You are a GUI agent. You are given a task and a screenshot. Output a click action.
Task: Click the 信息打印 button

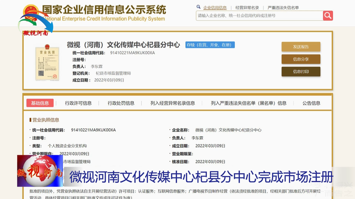click(301, 72)
